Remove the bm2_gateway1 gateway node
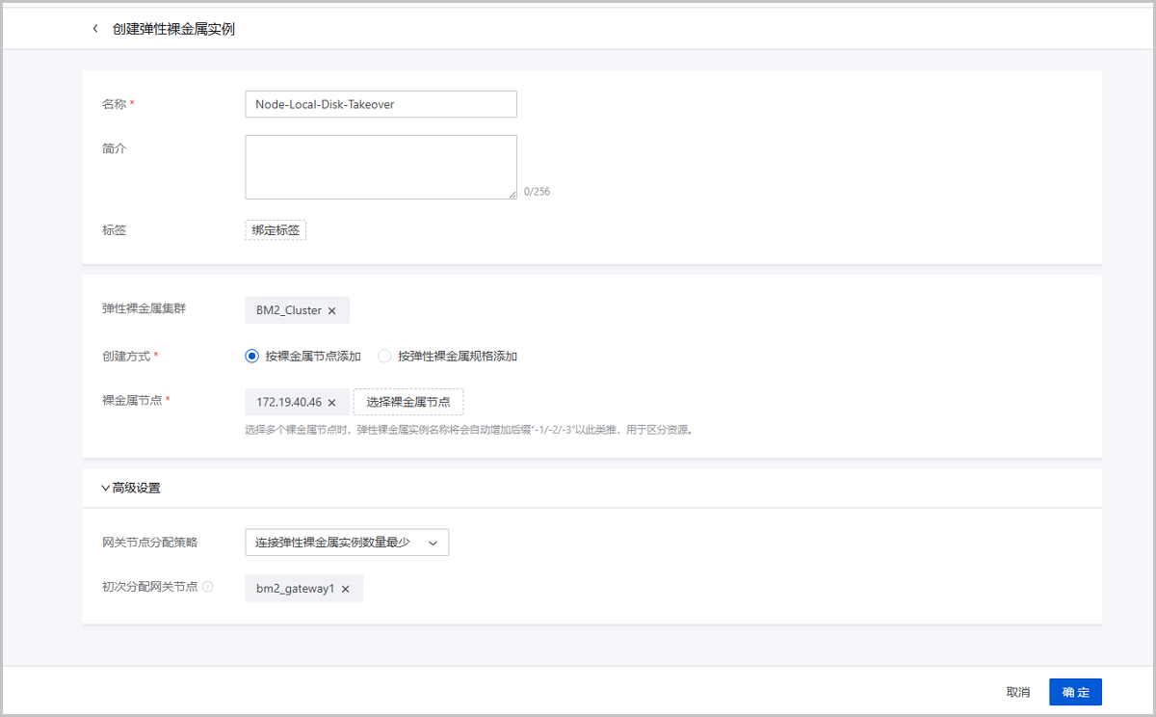This screenshot has height=717, width=1156. coord(346,589)
